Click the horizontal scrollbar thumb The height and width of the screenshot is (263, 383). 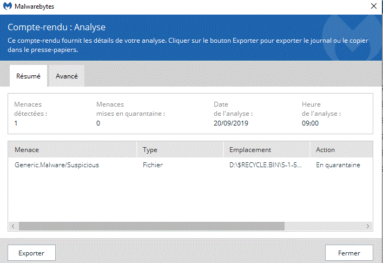coord(151,226)
